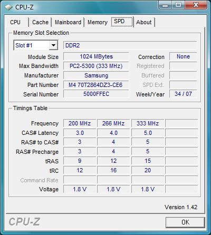This screenshot has height=235, width=211.
Task: Minimize the CPU-Z window
Action: click(165, 5)
